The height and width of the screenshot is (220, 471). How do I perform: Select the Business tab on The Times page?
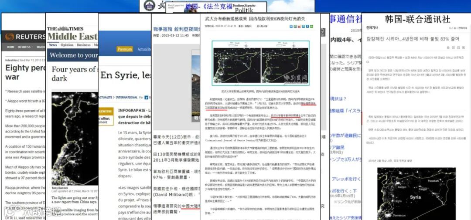point(83,45)
